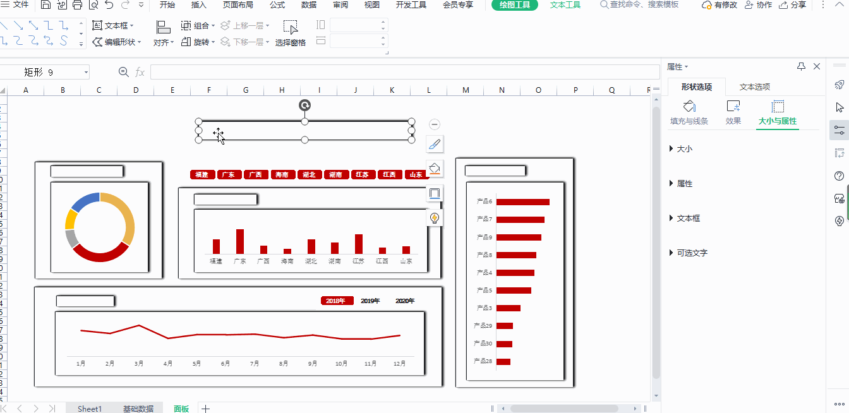Click the 协作 (Collaborate) button
Viewport: 849px width, 413px height.
758,5
